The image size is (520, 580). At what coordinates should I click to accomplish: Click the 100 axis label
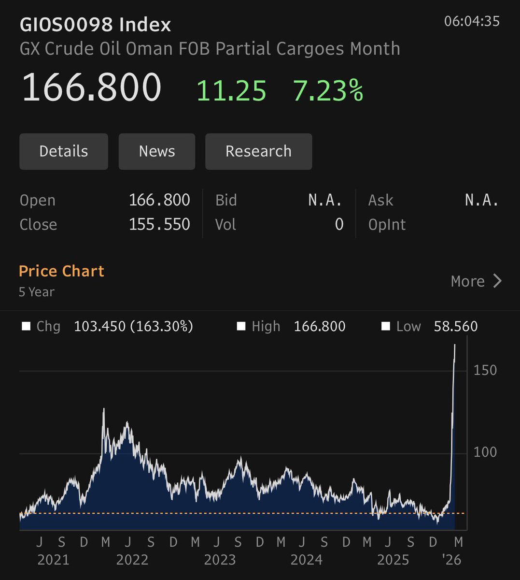coord(485,452)
